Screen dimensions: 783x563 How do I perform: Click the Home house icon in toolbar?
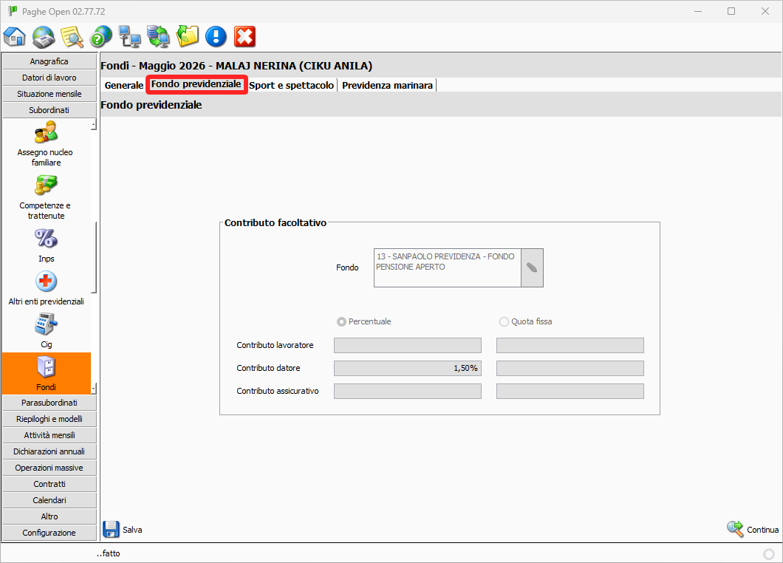[15, 36]
